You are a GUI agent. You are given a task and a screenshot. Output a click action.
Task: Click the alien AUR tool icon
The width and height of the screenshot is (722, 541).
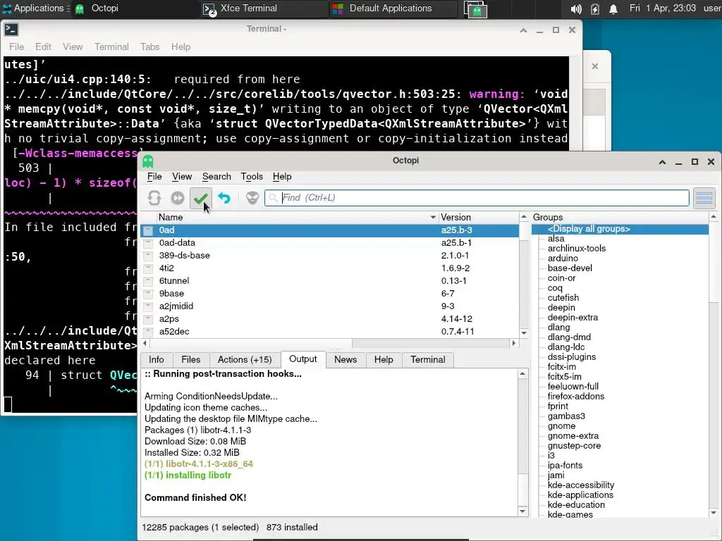pyautogui.click(x=252, y=198)
